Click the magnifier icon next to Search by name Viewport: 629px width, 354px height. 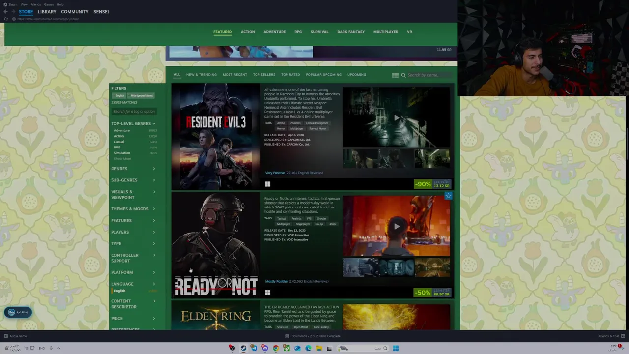(403, 75)
